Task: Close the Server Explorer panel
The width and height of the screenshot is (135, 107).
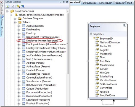Action: (x=67, y=2)
